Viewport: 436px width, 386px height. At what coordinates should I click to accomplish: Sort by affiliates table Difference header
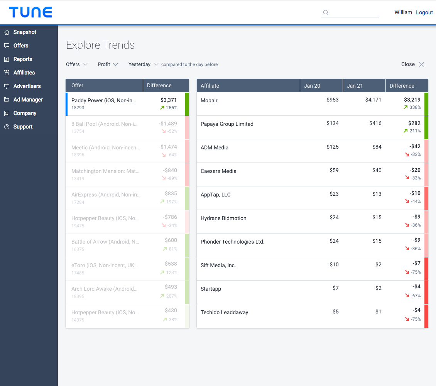coord(407,86)
